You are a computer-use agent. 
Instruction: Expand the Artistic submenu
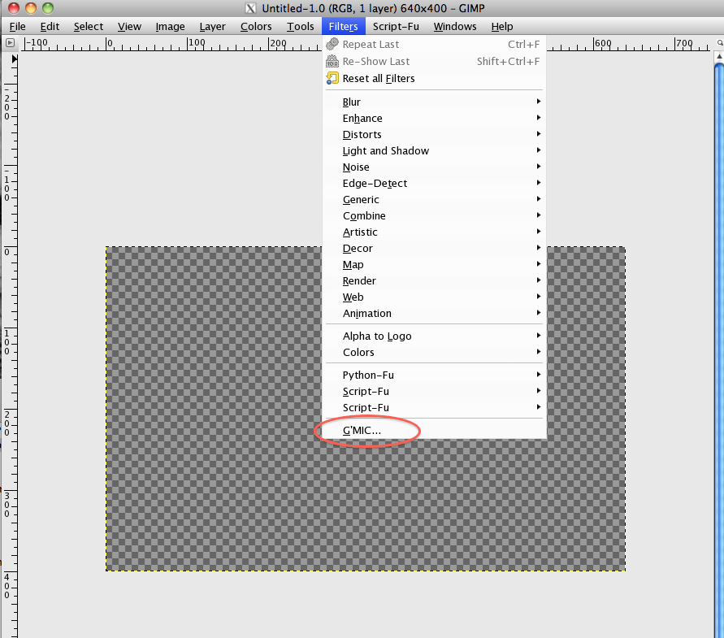434,232
